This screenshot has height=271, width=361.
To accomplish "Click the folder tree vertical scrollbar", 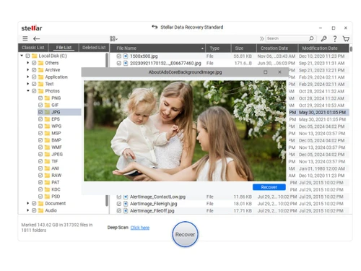I will (x=107, y=130).
